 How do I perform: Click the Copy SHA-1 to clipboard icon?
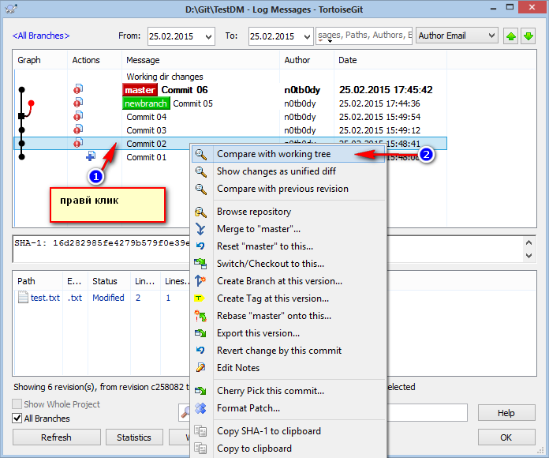[200, 431]
